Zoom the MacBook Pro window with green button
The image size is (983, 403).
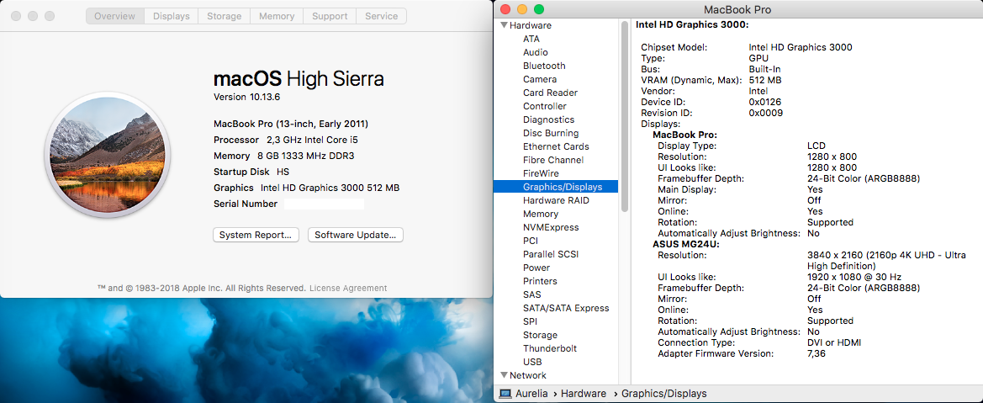[538, 9]
